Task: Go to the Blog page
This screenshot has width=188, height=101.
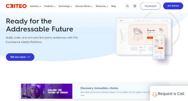Action: click(x=113, y=6)
